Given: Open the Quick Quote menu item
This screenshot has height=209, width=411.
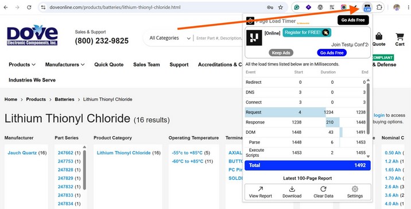Looking at the screenshot, I should coord(109,64).
